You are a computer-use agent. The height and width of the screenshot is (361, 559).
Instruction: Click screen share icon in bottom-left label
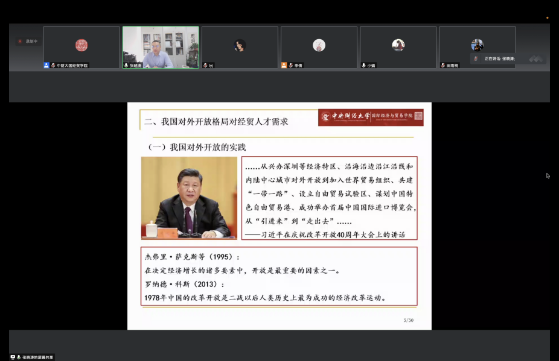click(x=13, y=357)
